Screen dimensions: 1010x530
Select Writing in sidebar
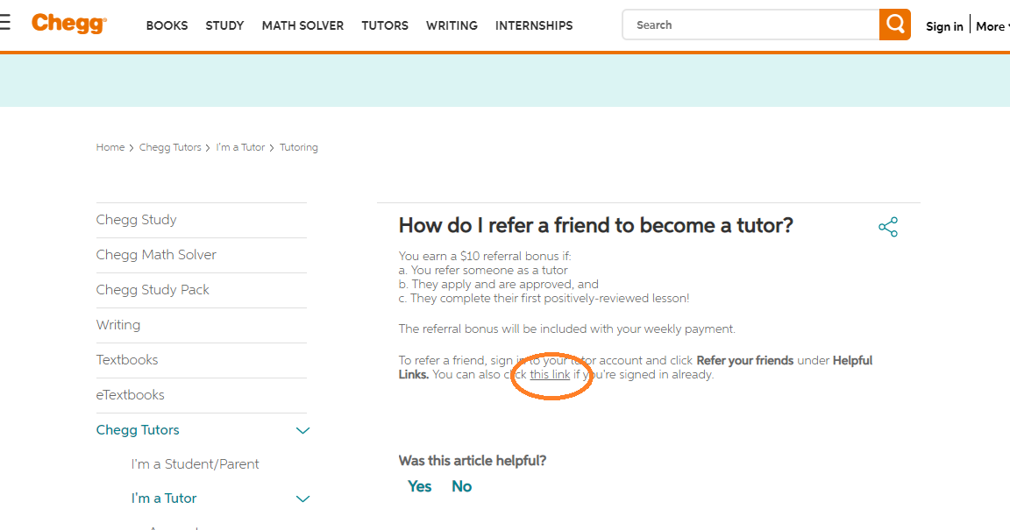(x=117, y=324)
